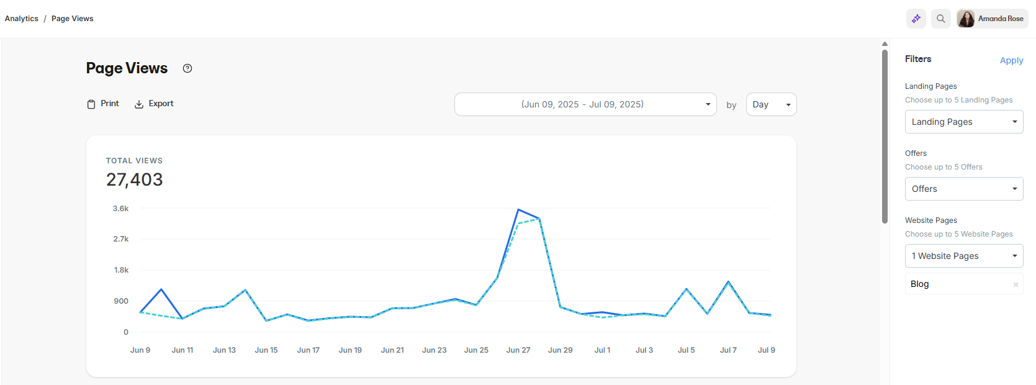The image size is (1036, 385).
Task: Click the Jul 1 axis label
Action: point(602,350)
